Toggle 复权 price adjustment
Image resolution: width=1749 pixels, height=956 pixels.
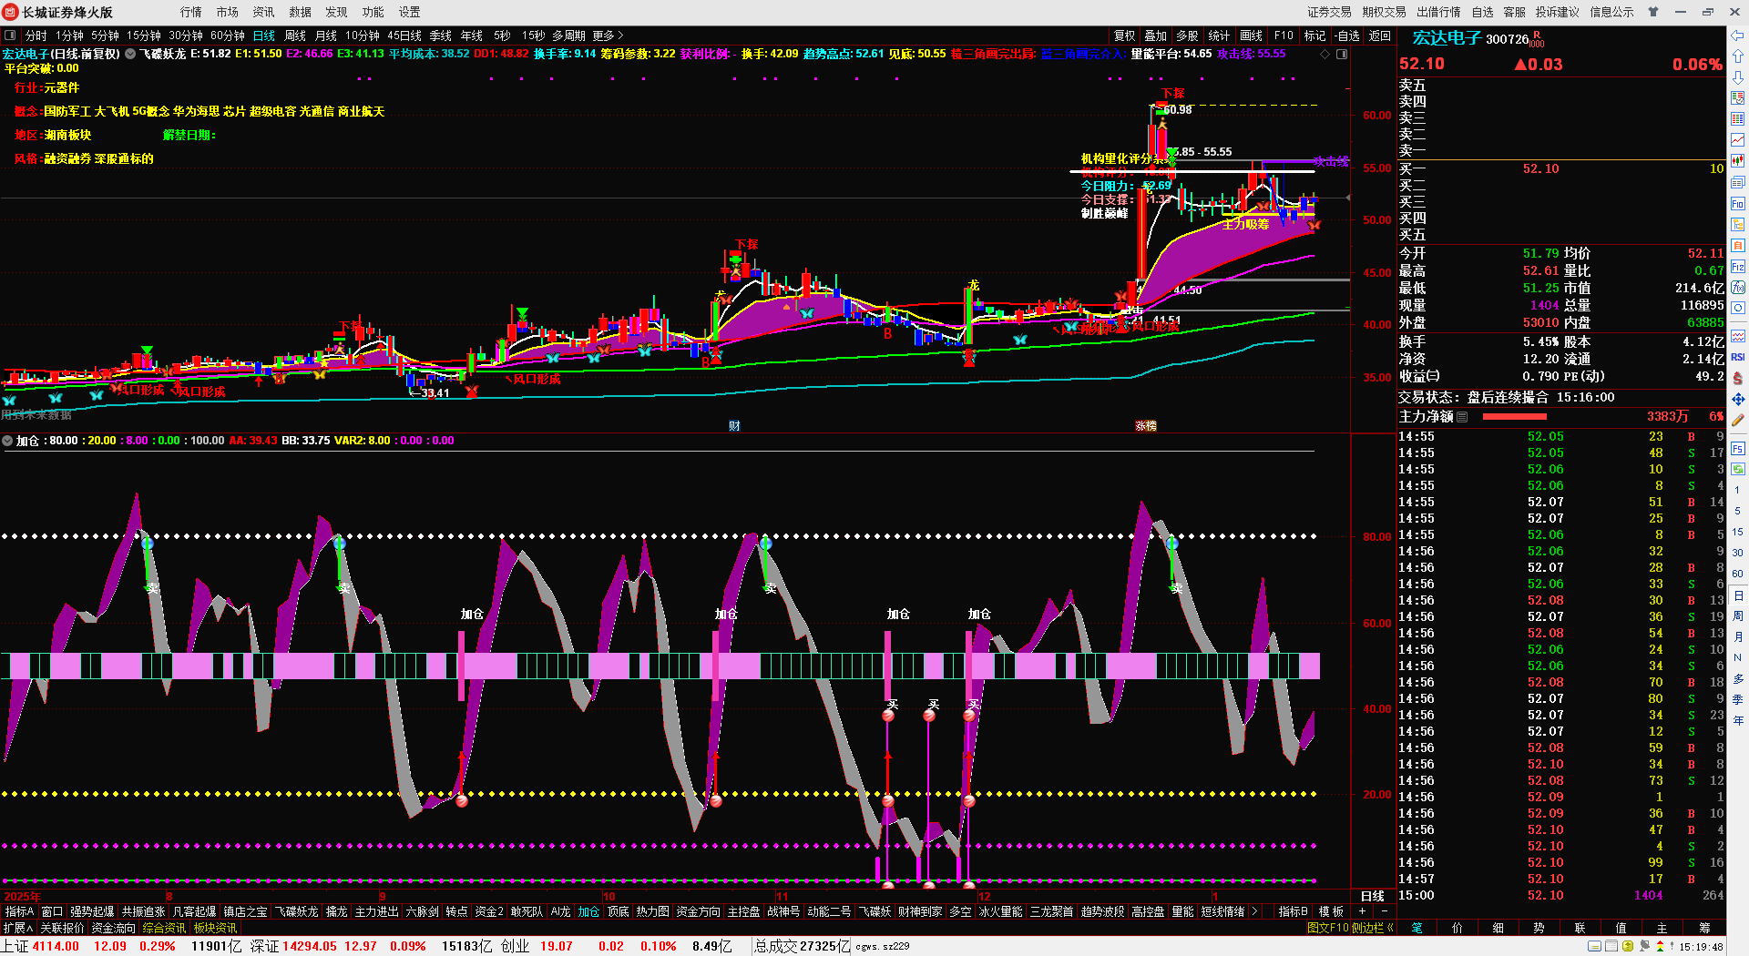[x=1125, y=36]
